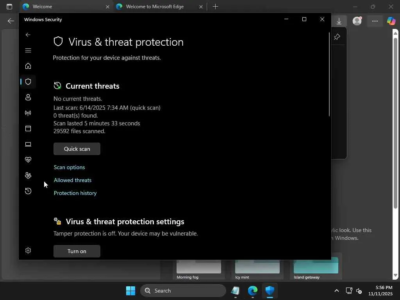Open Edge downloads icon
The image size is (400, 300).
339,21
